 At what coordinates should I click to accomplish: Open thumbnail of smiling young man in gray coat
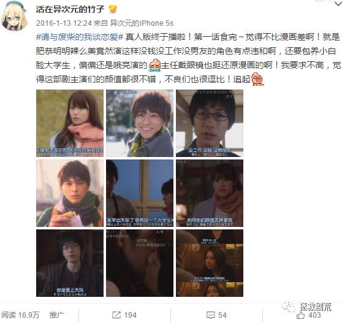point(140,123)
